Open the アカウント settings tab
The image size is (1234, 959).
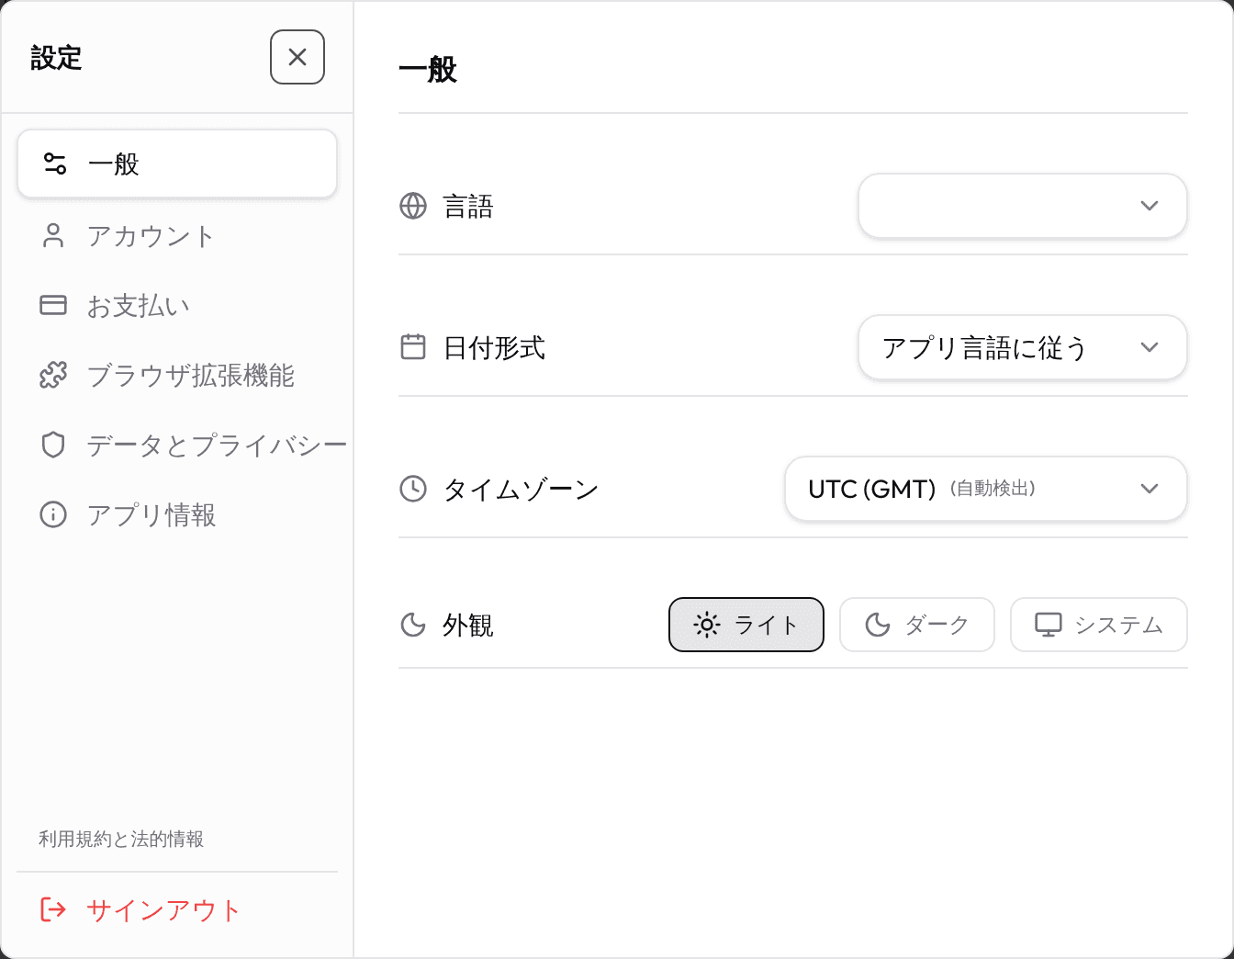pos(177,235)
